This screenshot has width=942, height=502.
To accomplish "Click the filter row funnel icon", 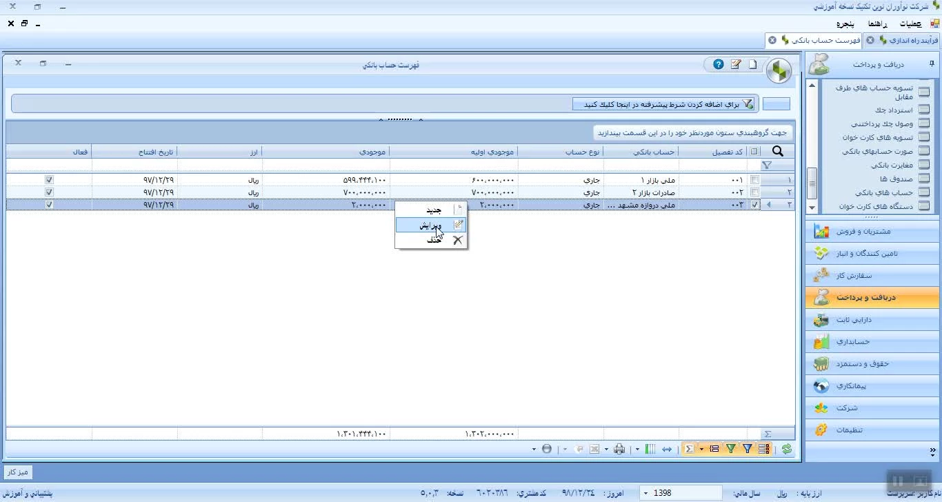I will coord(767,165).
